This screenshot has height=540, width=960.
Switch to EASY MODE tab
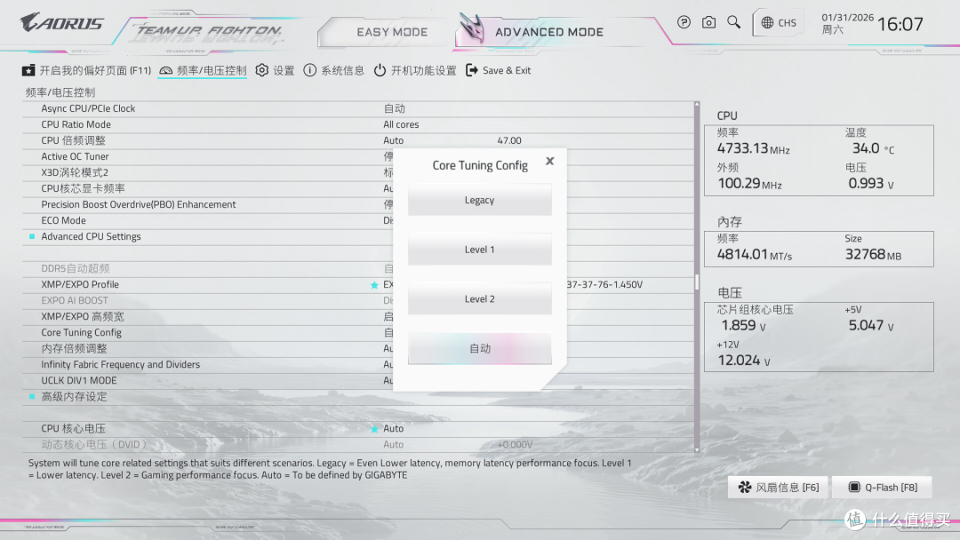tap(392, 32)
